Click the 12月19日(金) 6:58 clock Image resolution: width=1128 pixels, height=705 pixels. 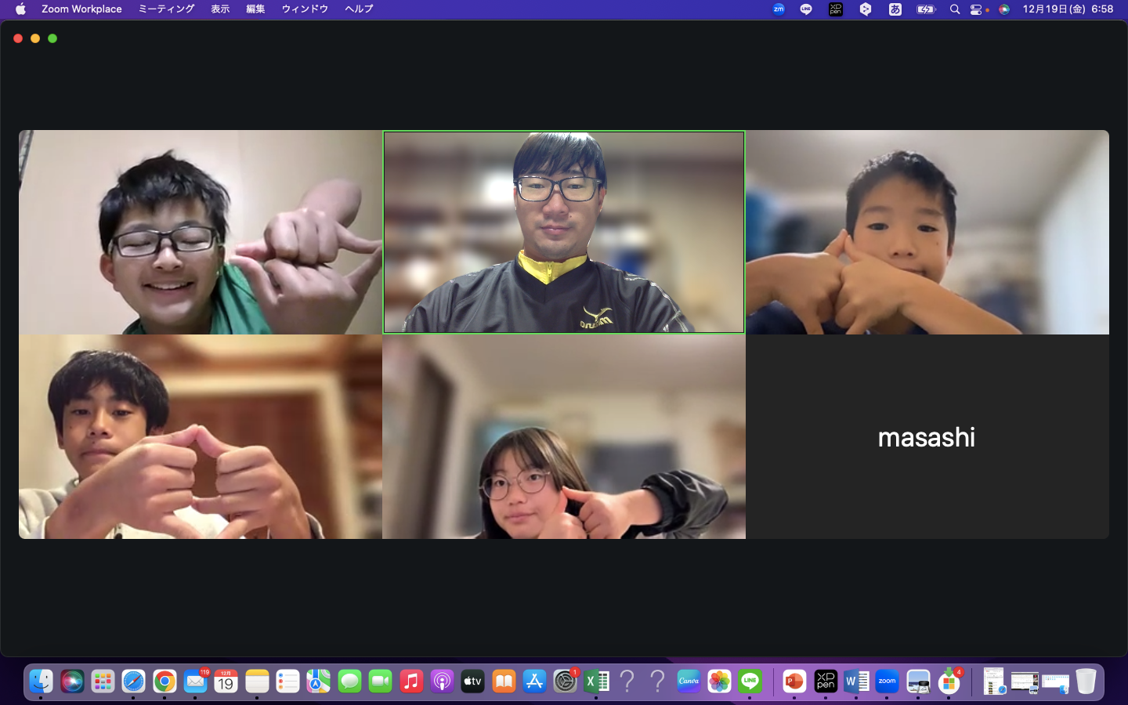pos(1068,9)
